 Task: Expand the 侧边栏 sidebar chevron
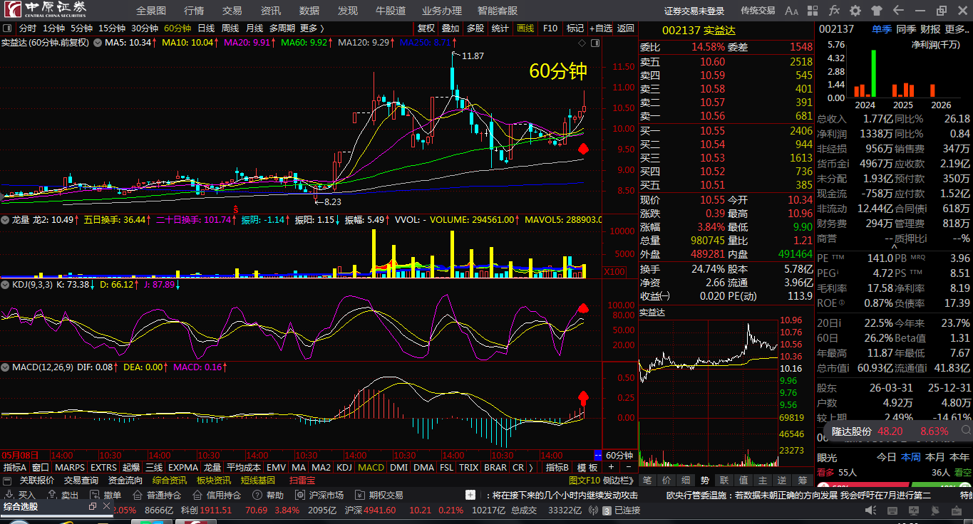(x=619, y=481)
